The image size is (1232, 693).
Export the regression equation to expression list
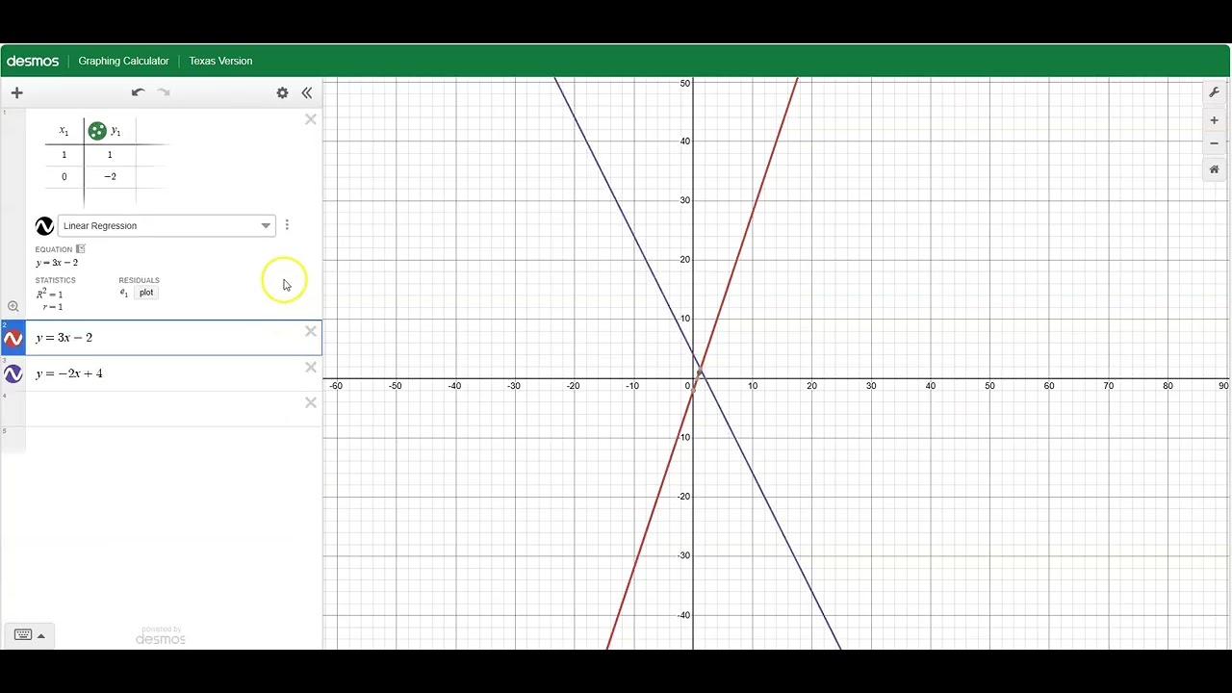(x=81, y=248)
